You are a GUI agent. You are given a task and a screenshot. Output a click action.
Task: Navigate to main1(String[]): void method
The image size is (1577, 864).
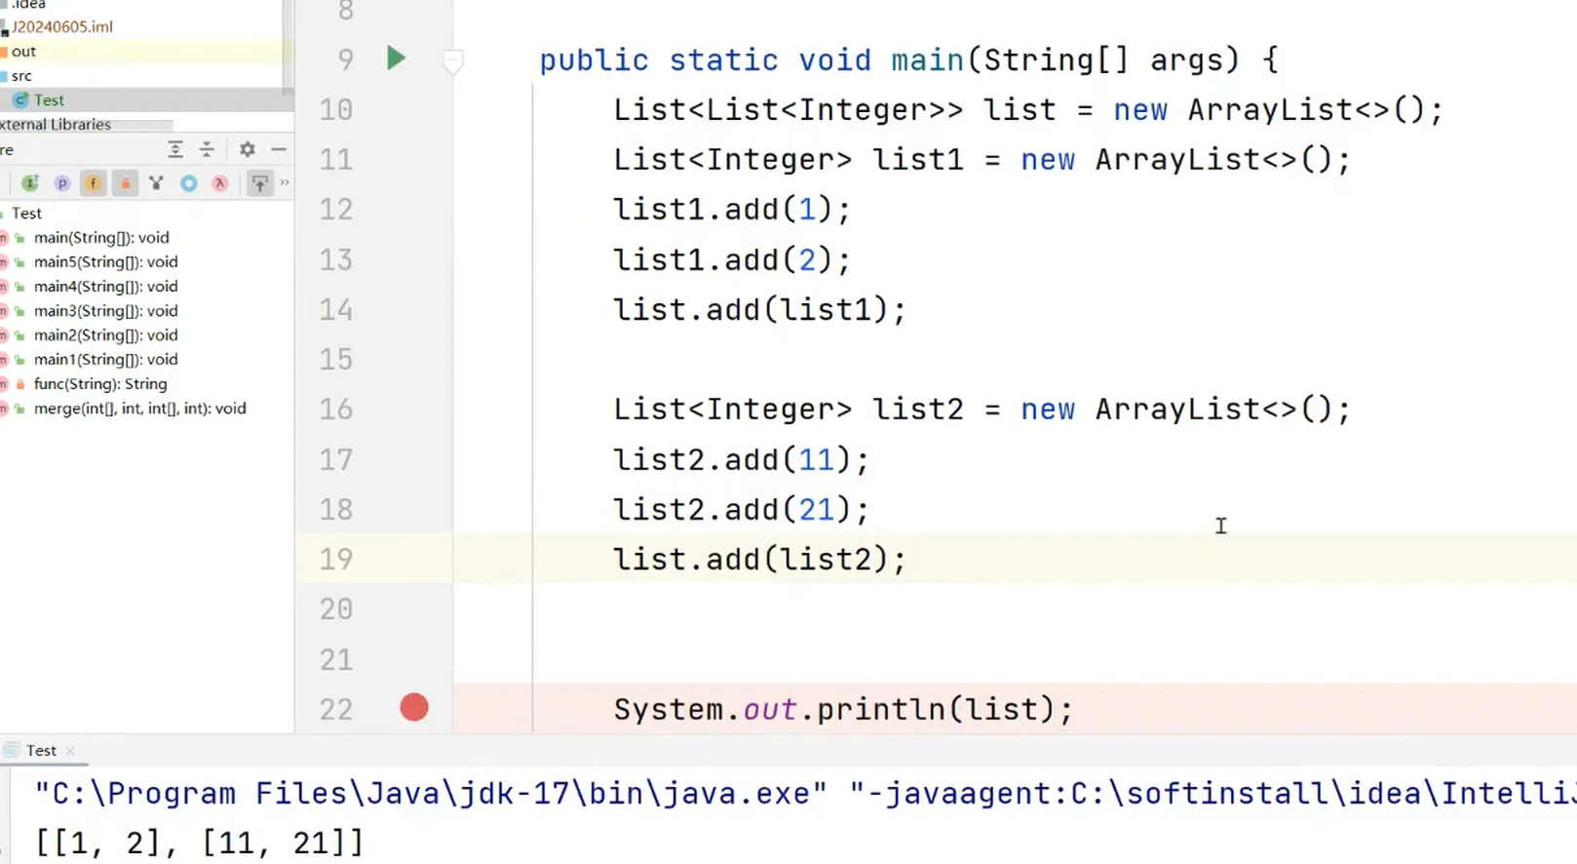pos(106,359)
